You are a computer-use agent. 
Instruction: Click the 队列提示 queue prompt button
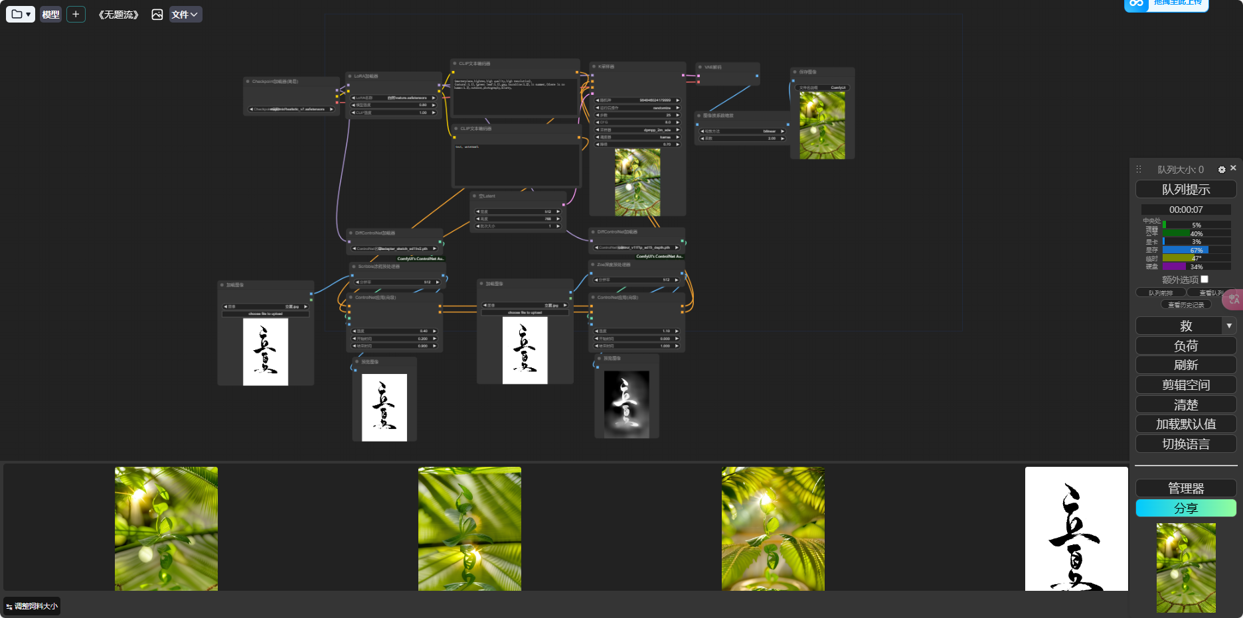pos(1186,189)
